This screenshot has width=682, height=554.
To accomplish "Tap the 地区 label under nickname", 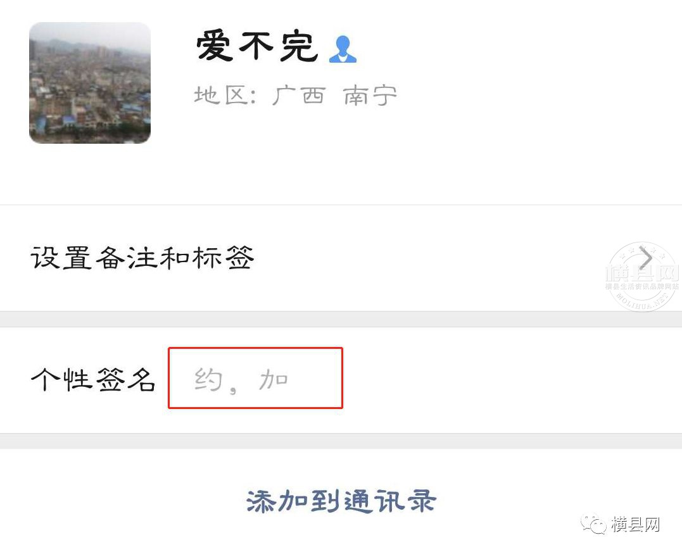I will [x=220, y=95].
